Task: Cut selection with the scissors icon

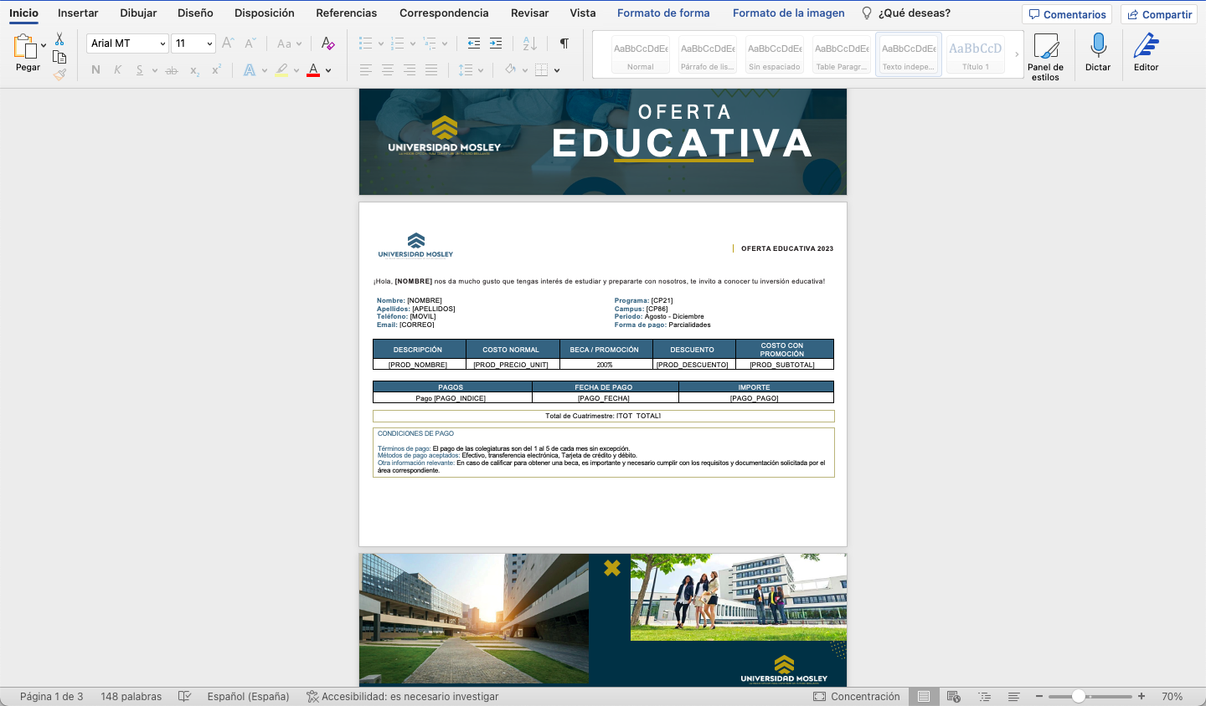Action: pos(59,39)
